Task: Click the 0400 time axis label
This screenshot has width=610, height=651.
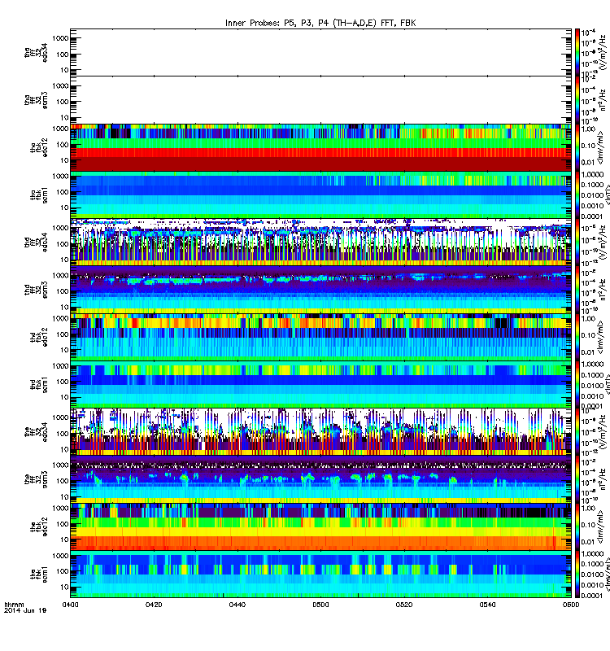Action: tap(71, 605)
